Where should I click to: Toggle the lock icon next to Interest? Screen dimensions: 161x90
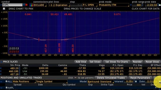136,81
